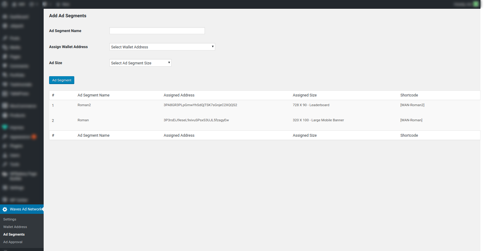
Task: Click address 3PA8GR3PLpGmwYhSdQjTSK7sGnjeC2XQQS2
Action: [200, 105]
